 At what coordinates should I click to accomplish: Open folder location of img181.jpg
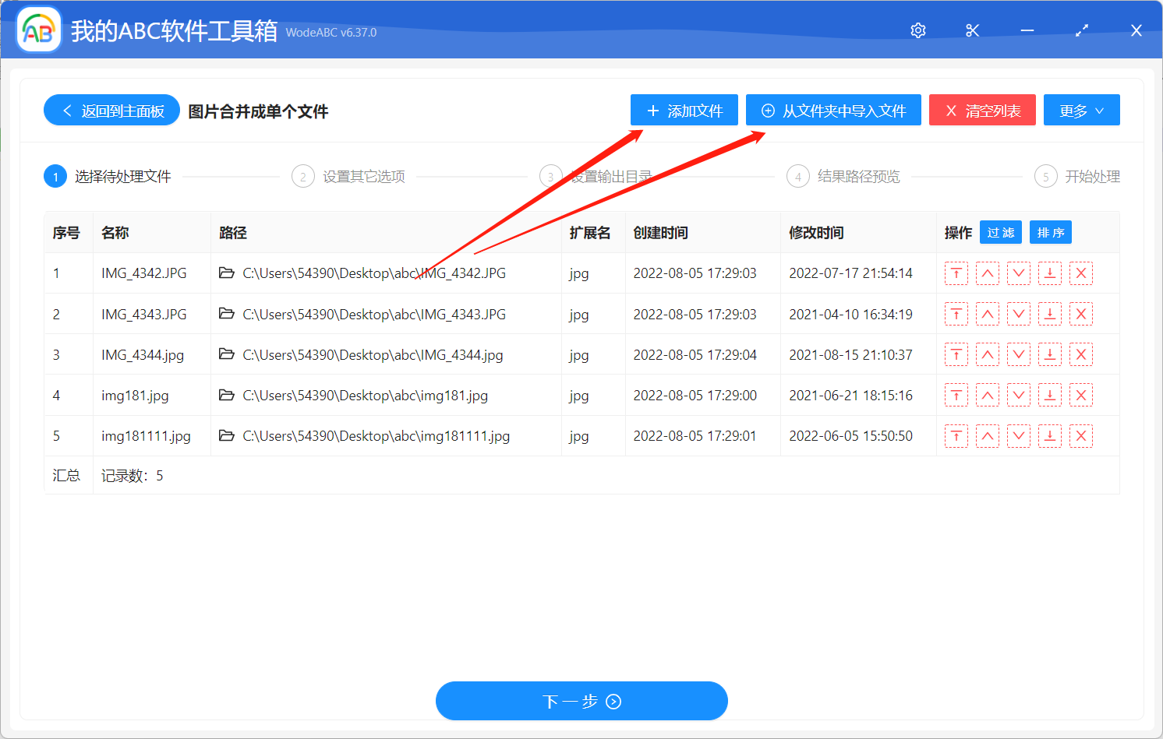click(x=226, y=395)
